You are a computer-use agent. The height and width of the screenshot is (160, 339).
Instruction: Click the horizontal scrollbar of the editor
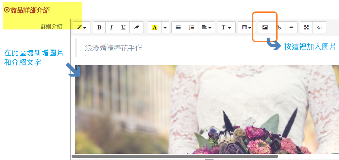coord(175,156)
